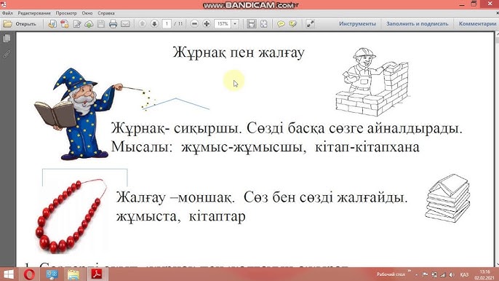
Task: Click the Открыть button with folder icon
Action: (20, 24)
